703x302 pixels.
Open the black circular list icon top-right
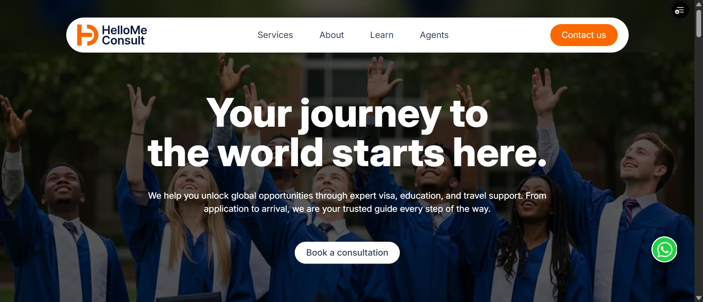coord(680,10)
